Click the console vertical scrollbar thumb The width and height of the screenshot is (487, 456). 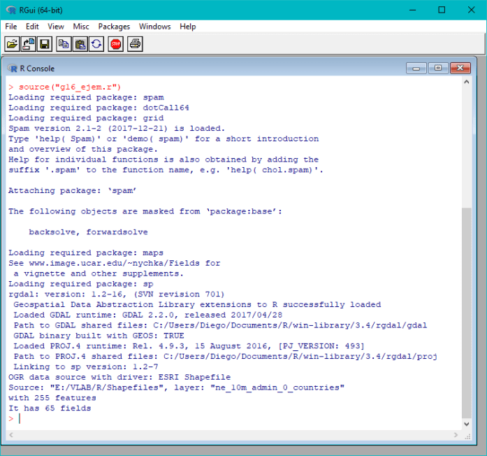466,313
